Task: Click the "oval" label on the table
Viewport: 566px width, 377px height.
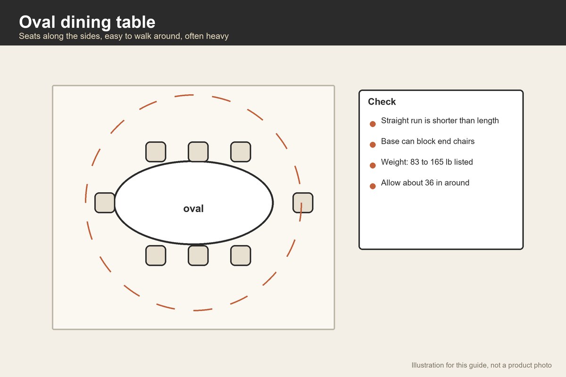Action: coord(193,208)
